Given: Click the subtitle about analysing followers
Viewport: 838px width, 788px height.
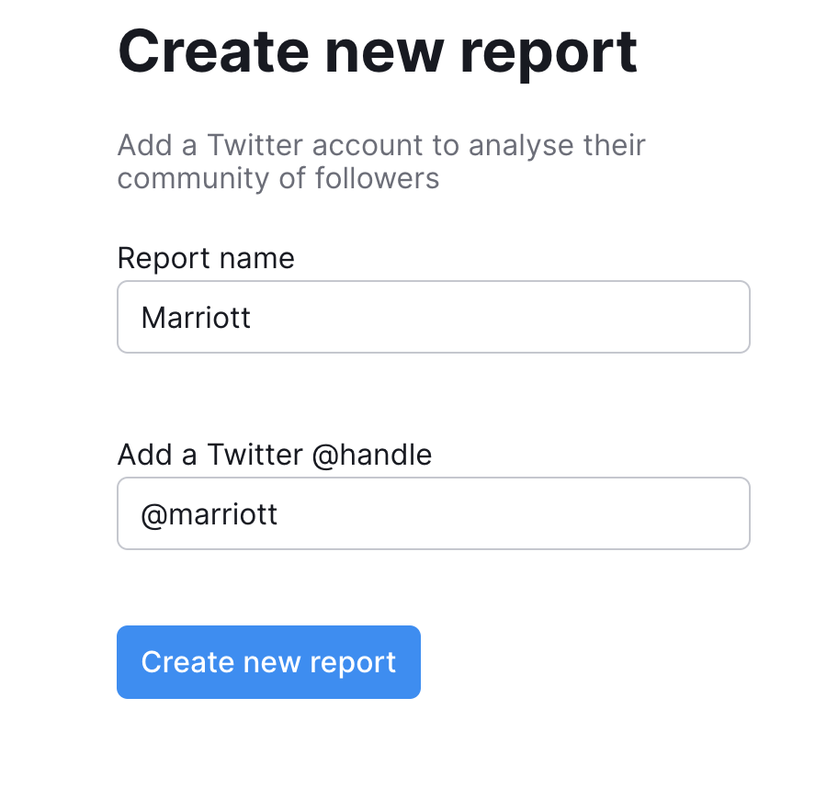Looking at the screenshot, I should [380, 161].
